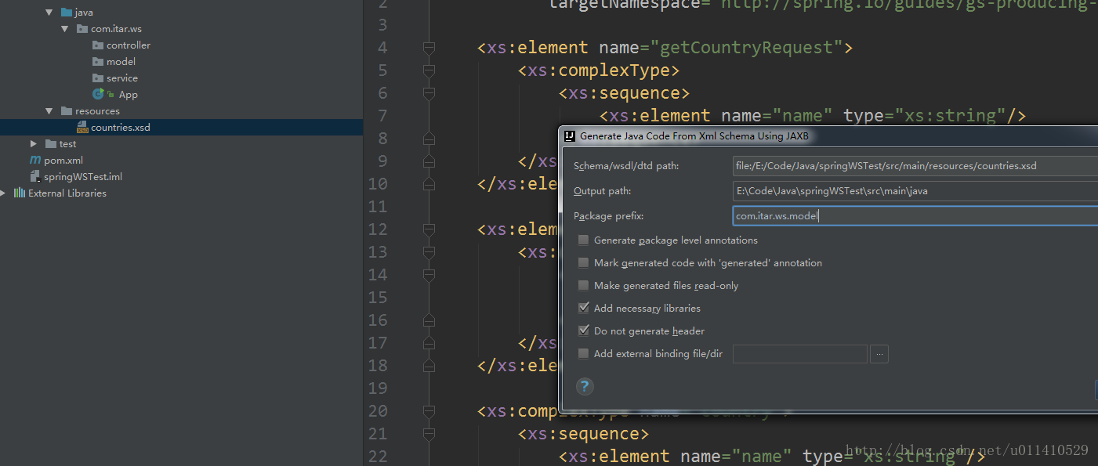Collapse the com.itar.ws package arrow
The width and height of the screenshot is (1098, 466).
click(65, 29)
